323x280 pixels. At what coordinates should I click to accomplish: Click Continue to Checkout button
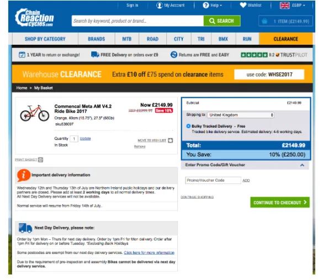(280, 203)
